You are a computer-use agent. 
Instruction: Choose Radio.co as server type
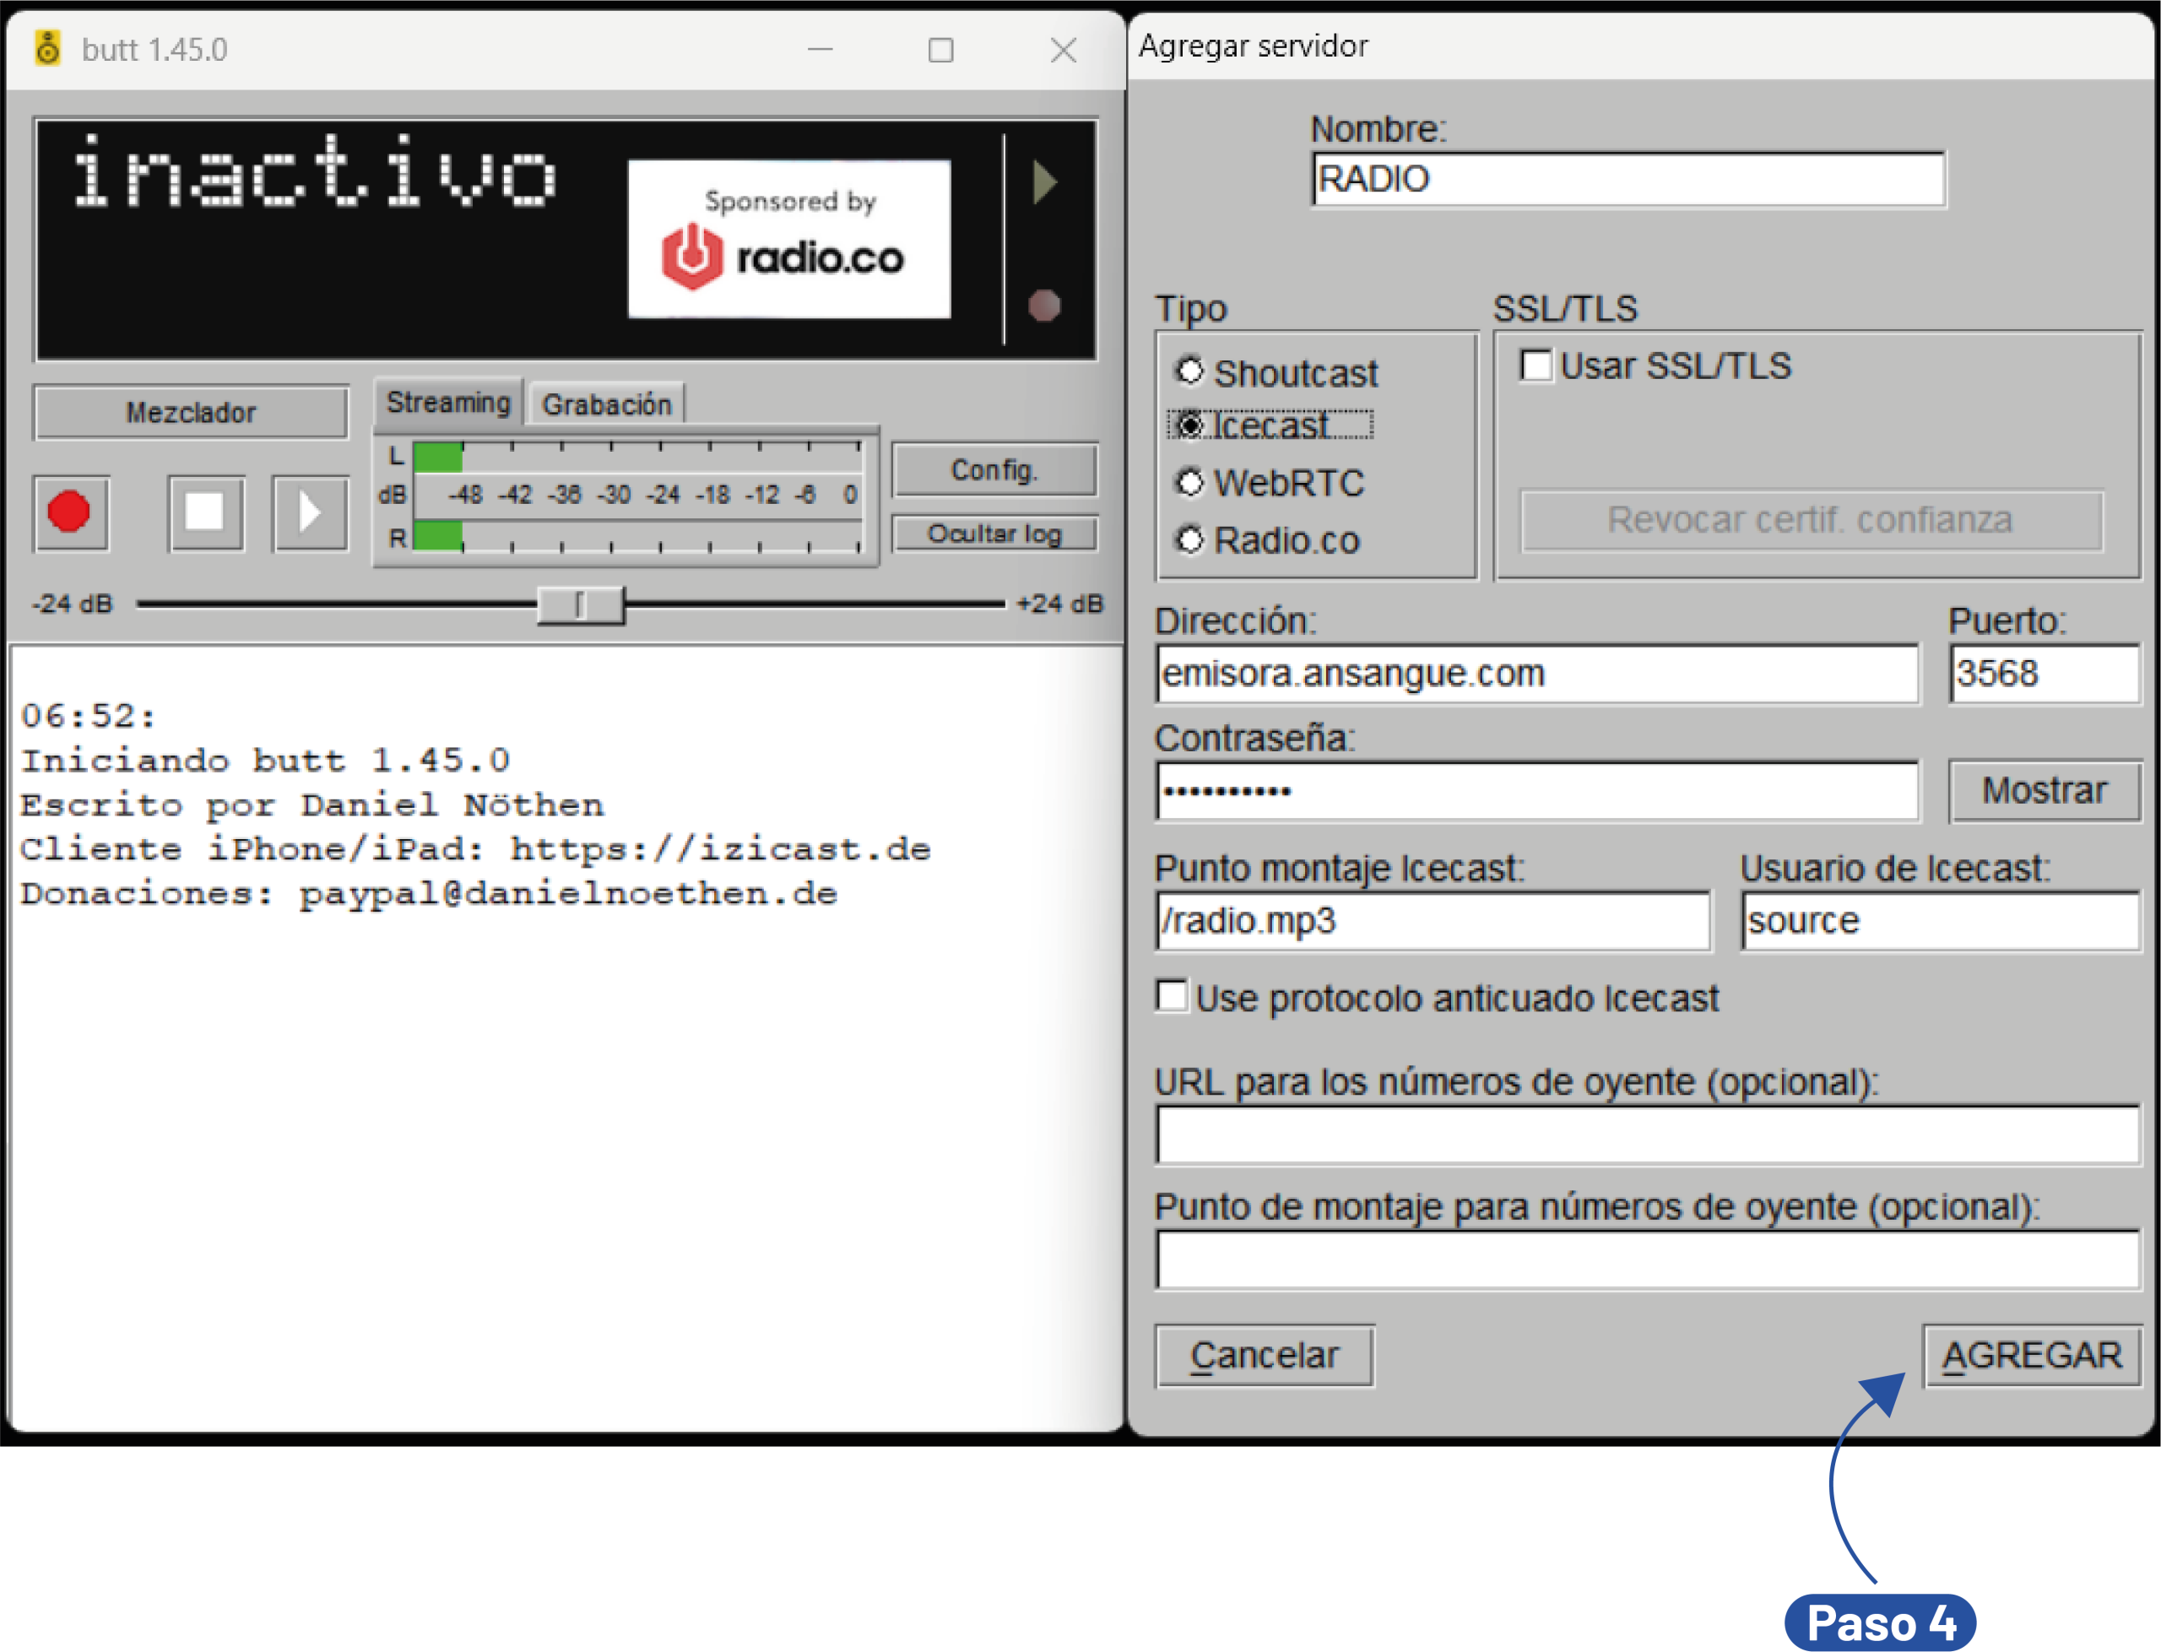(x=1190, y=539)
